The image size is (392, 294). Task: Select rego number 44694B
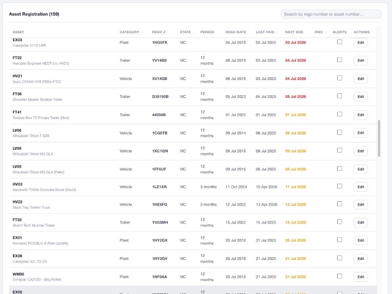[159, 115]
